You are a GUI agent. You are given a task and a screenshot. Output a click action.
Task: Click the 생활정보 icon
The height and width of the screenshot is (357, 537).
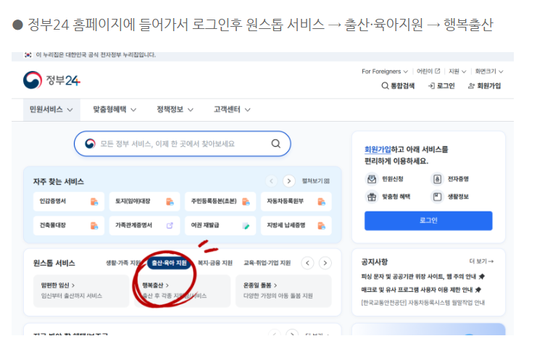click(437, 197)
